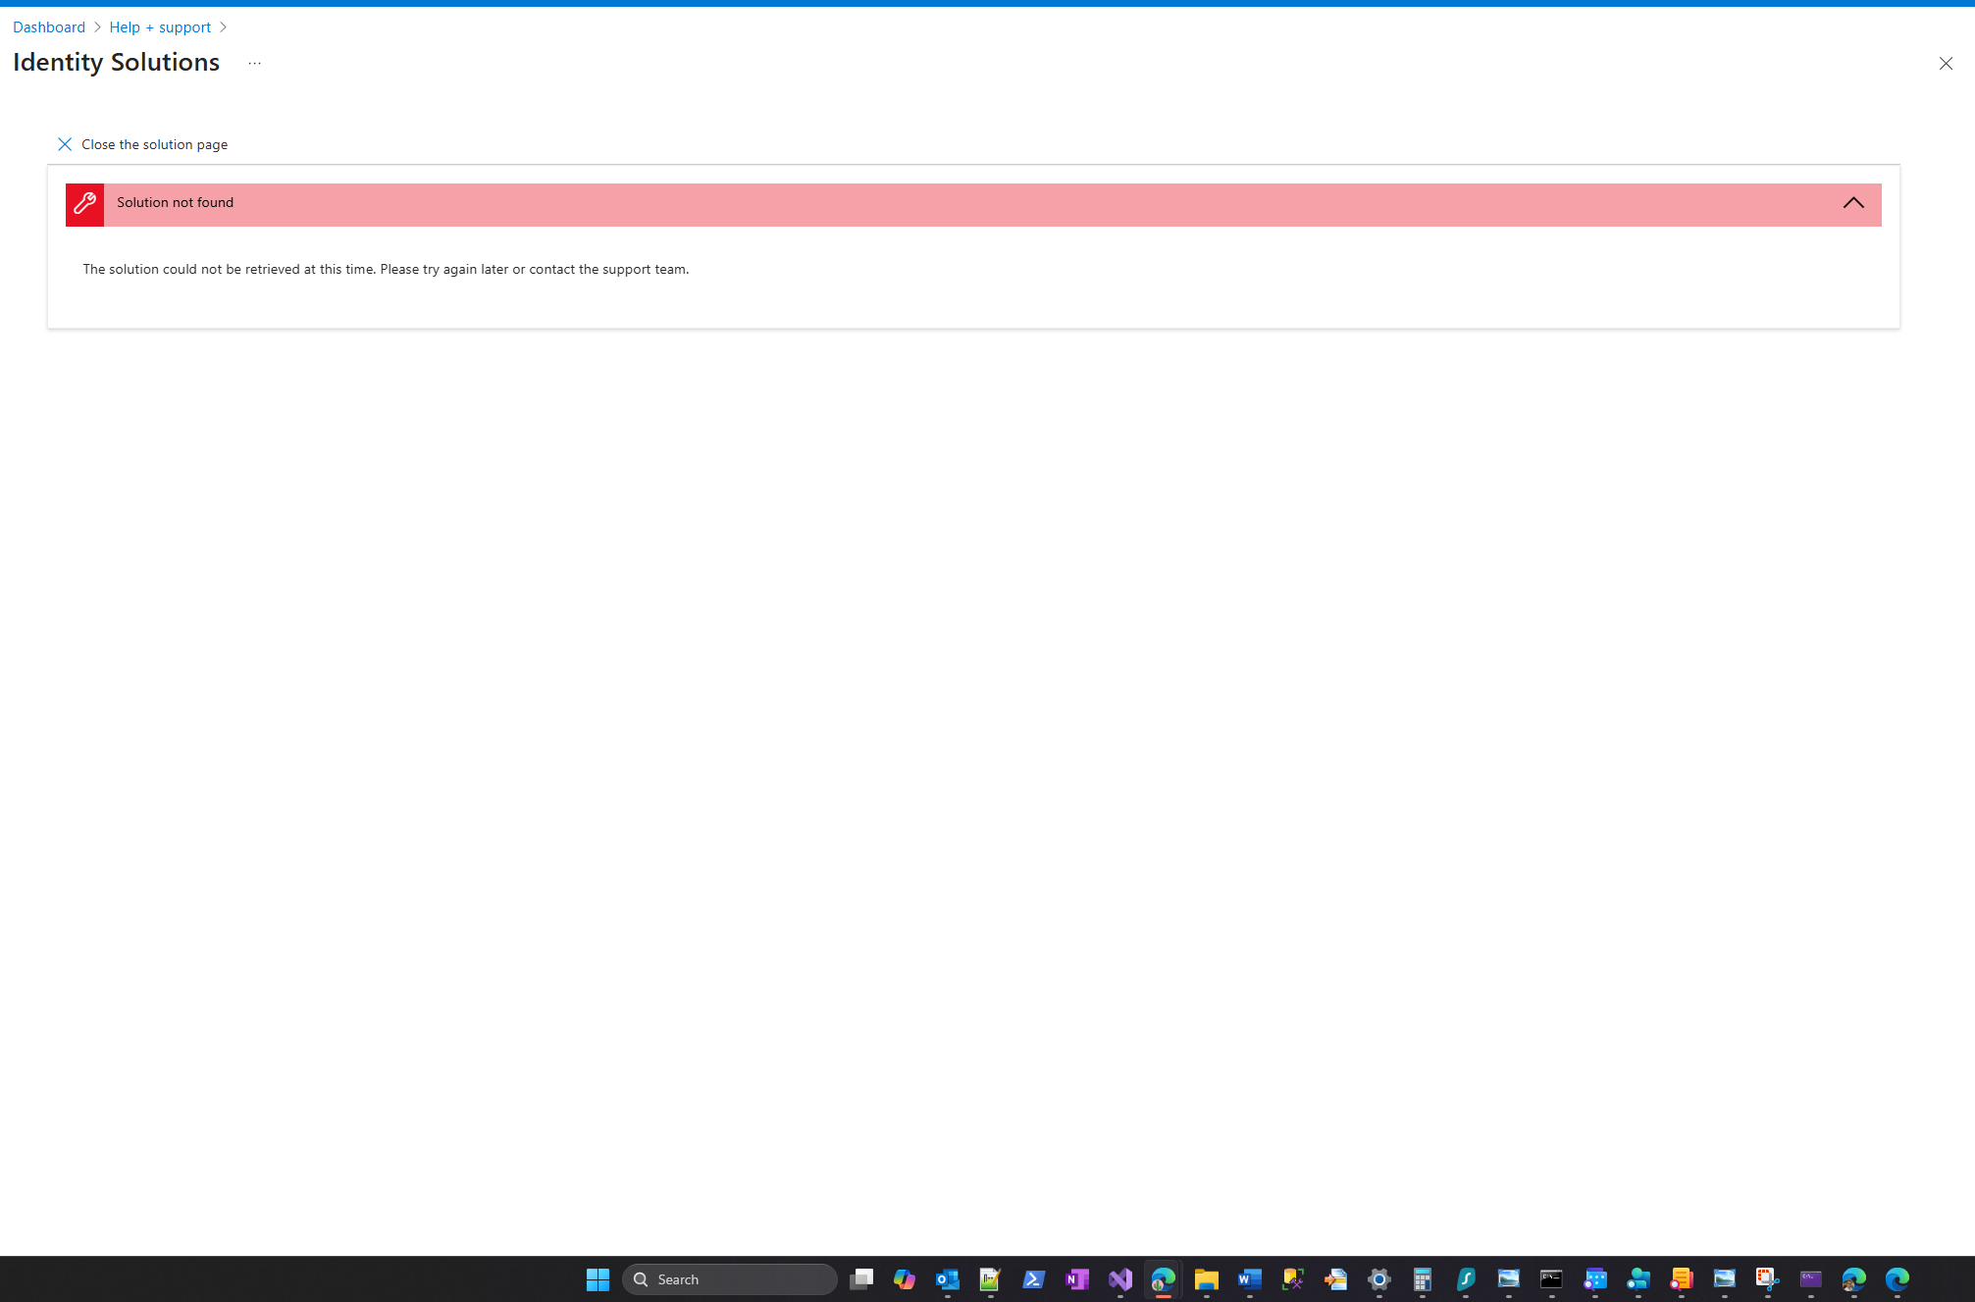Open Help + support from the breadcrumb
The height and width of the screenshot is (1302, 1975).
(160, 26)
